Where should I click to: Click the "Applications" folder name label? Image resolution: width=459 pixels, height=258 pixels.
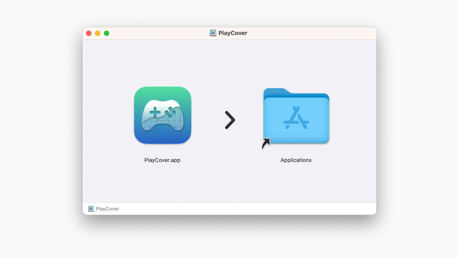coord(296,160)
